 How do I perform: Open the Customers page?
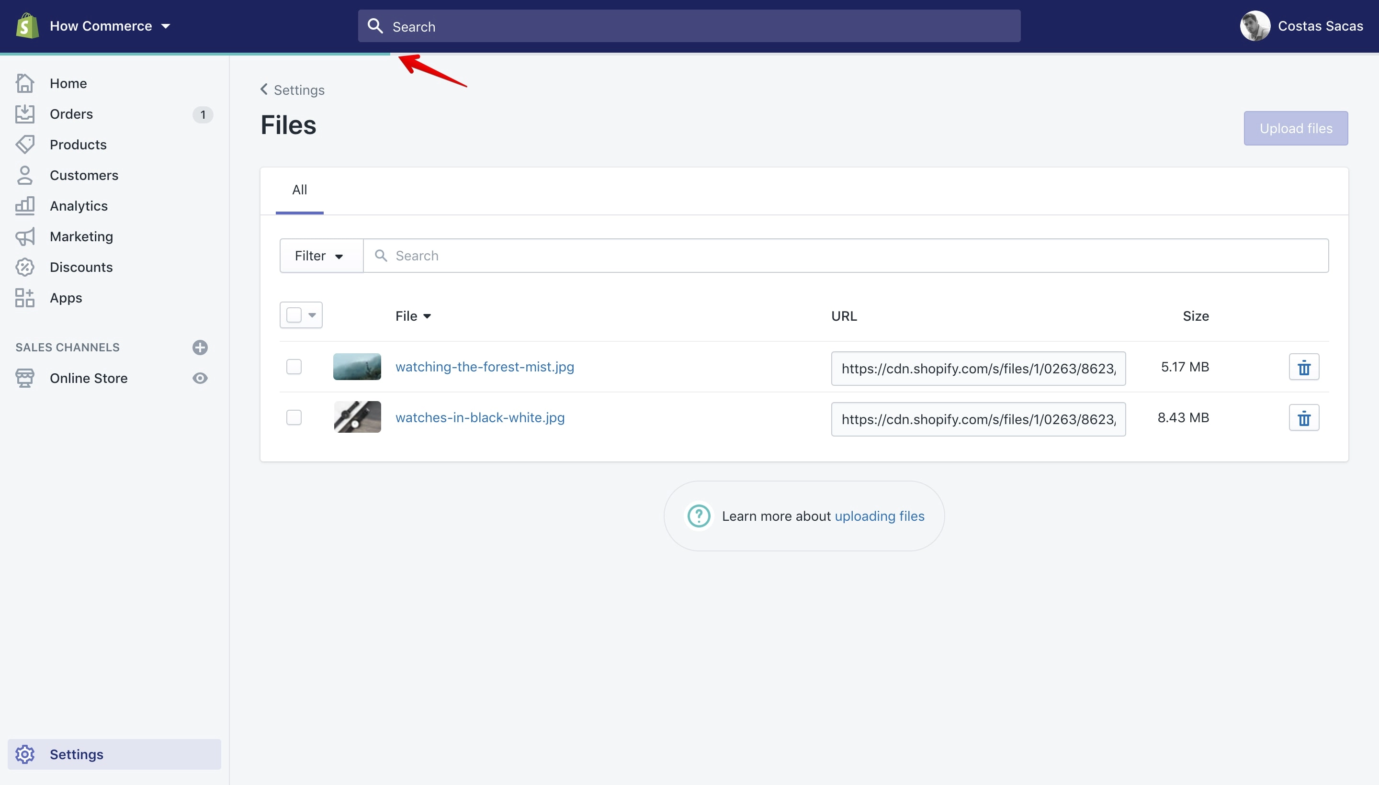pyautogui.click(x=84, y=175)
